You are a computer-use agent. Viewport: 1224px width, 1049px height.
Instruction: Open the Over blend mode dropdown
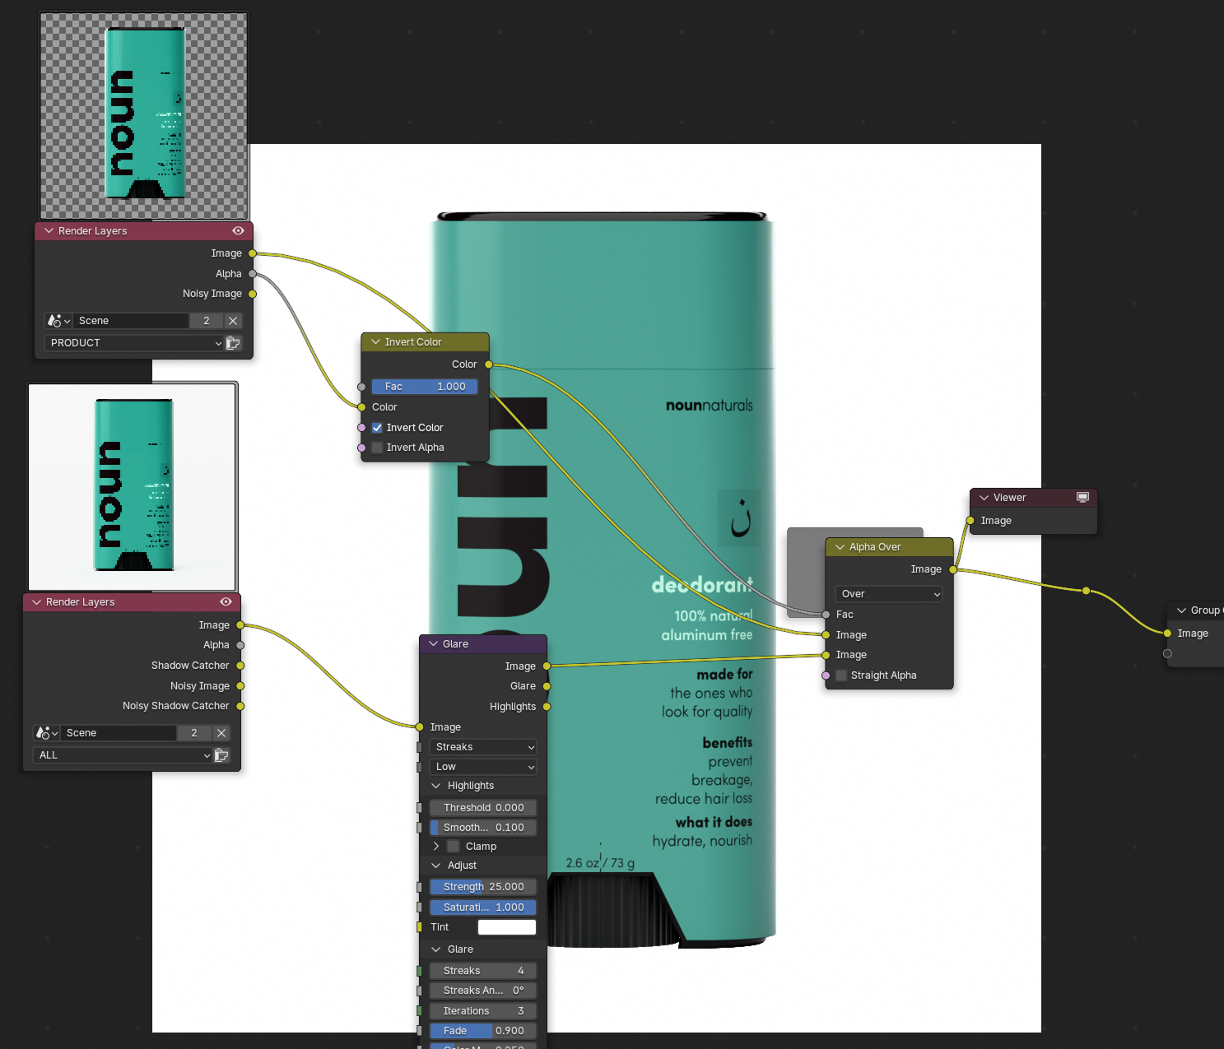(889, 594)
